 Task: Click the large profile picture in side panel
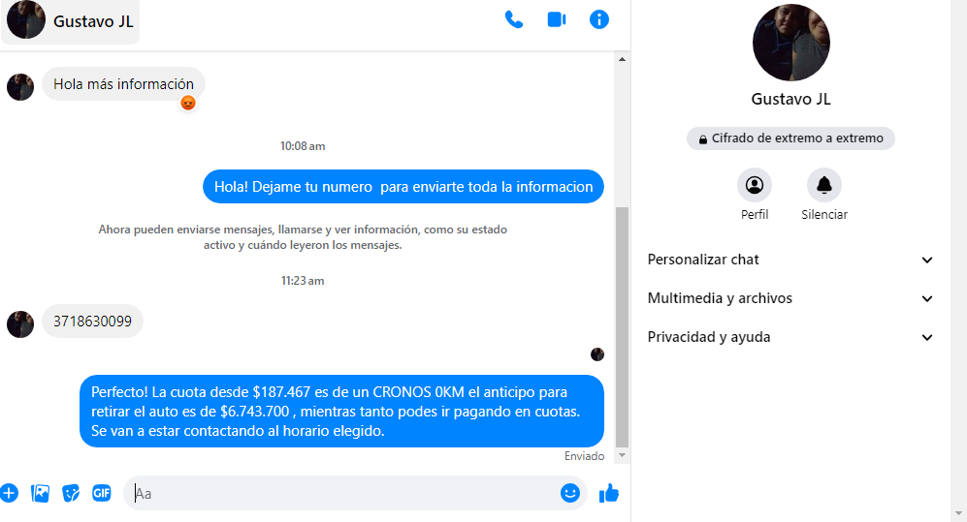tap(790, 43)
